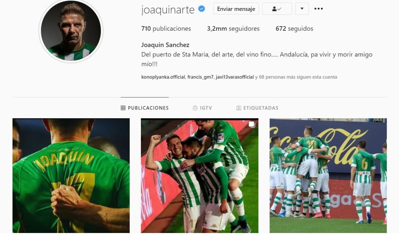Click the tagged-person icon by Etiquetadas

pyautogui.click(x=238, y=108)
